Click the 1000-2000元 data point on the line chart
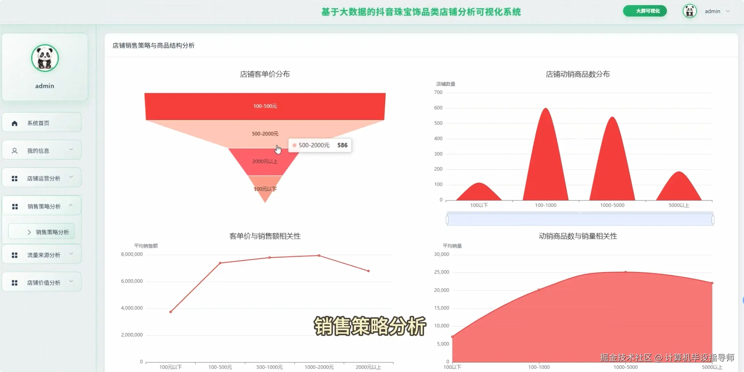 point(319,256)
